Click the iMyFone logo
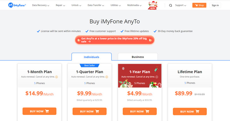230x121 pixels. (18, 5)
